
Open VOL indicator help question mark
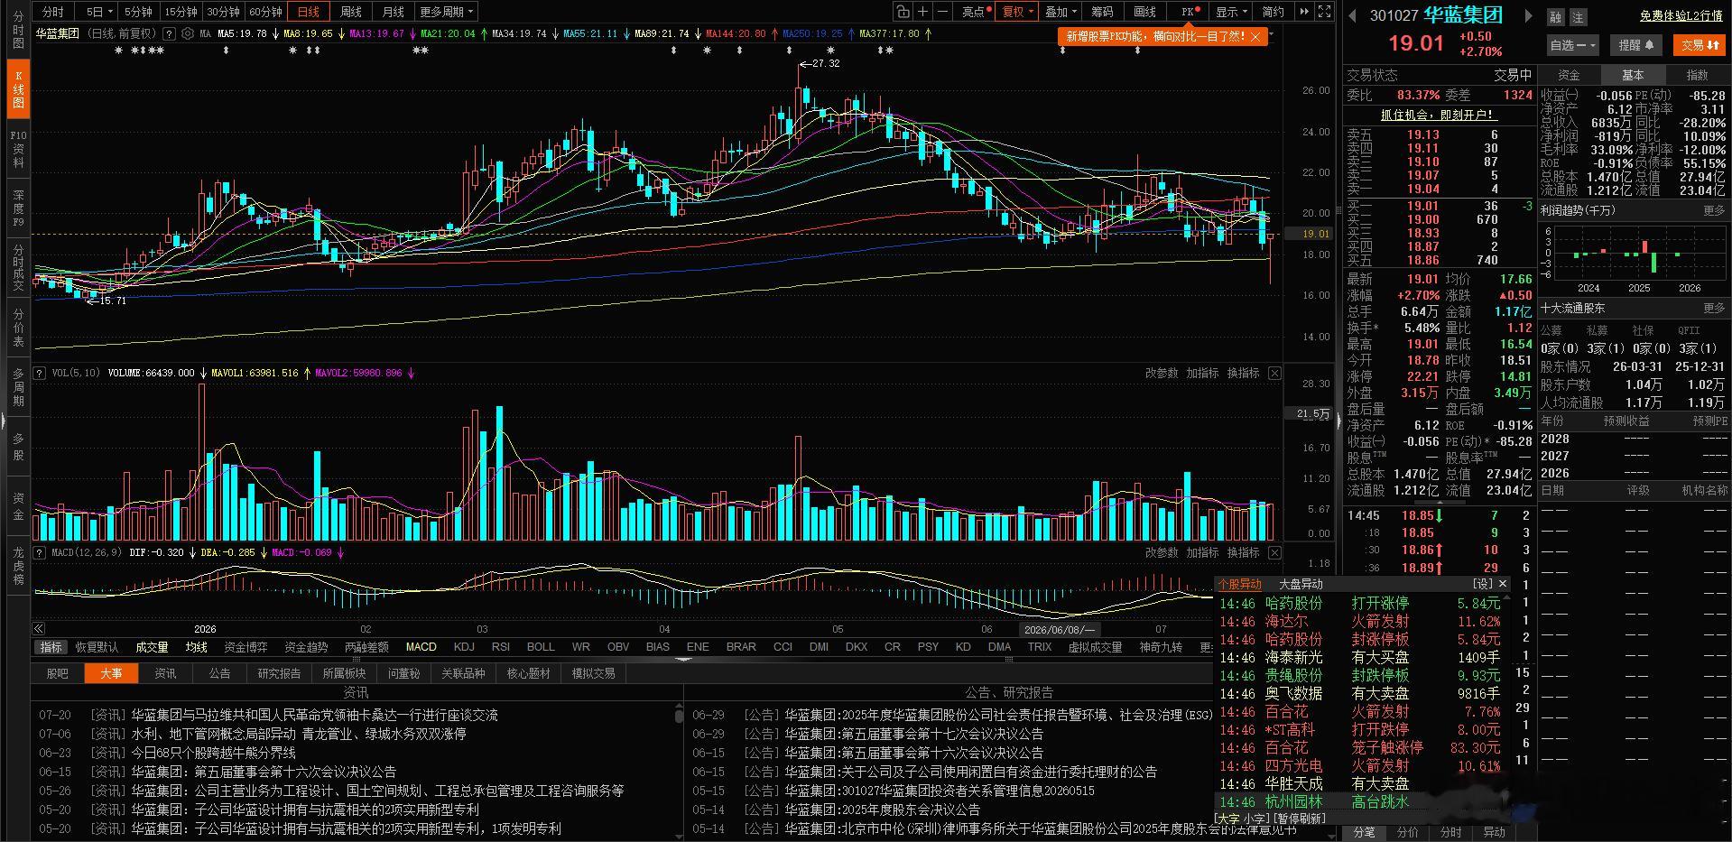tap(40, 373)
